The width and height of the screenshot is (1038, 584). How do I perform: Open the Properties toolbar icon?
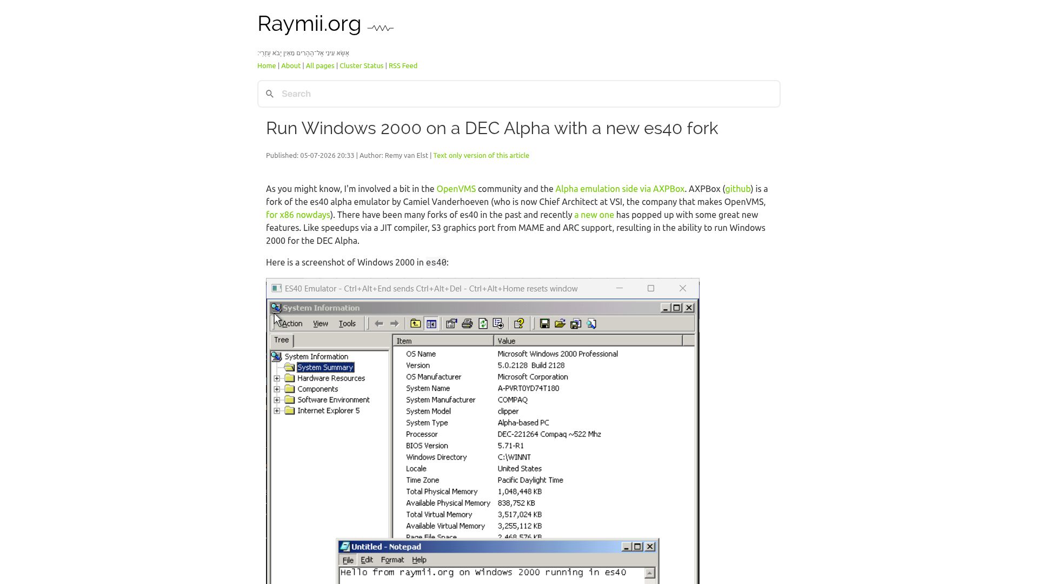click(x=451, y=324)
